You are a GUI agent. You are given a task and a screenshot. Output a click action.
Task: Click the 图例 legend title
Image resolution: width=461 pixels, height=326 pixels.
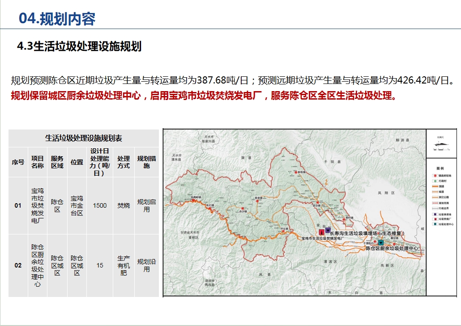(440, 168)
